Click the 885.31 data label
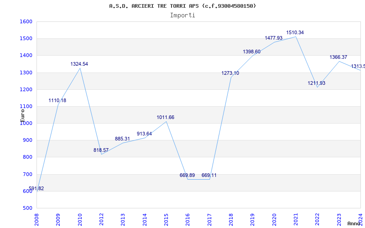 pos(122,139)
